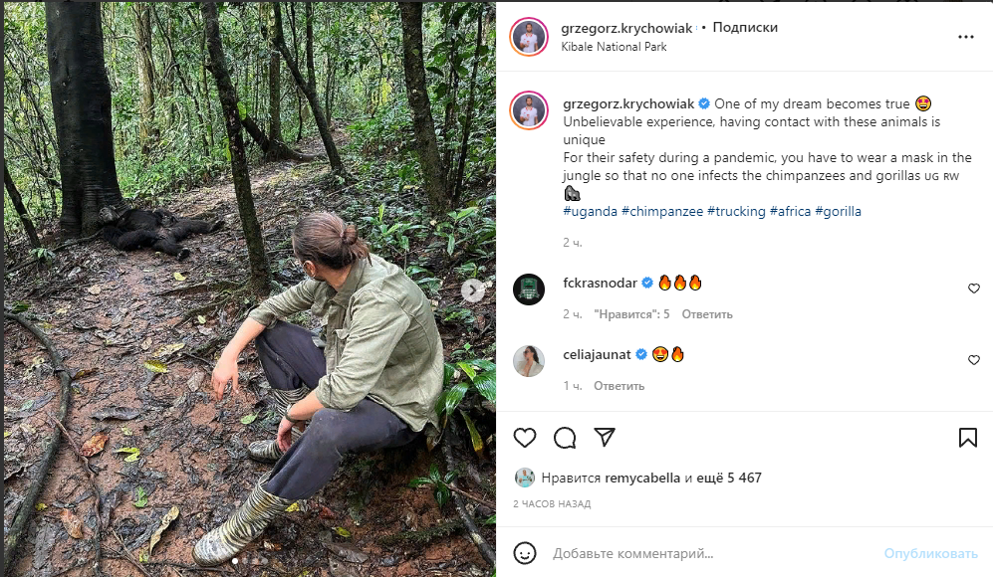Open the emoji picker in the comment field

[525, 553]
